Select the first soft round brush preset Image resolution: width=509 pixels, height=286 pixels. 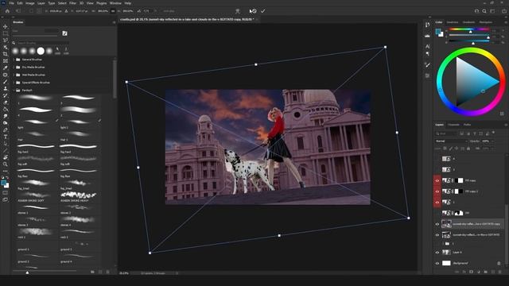tap(15, 51)
